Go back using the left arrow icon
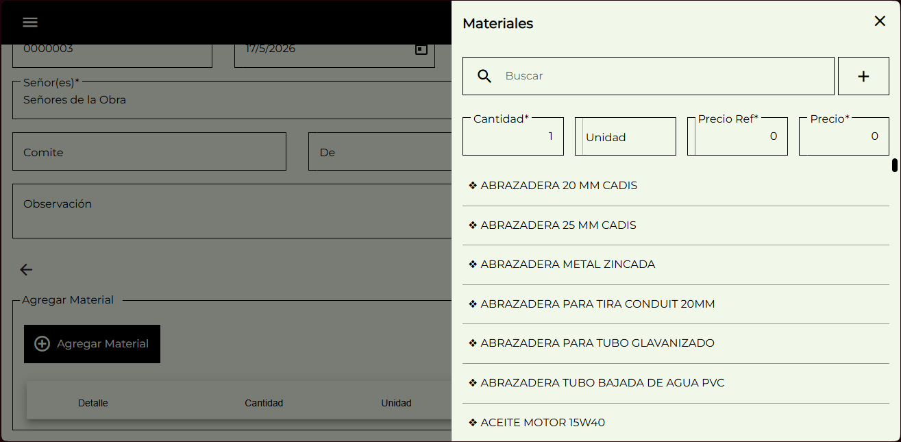 [26, 269]
